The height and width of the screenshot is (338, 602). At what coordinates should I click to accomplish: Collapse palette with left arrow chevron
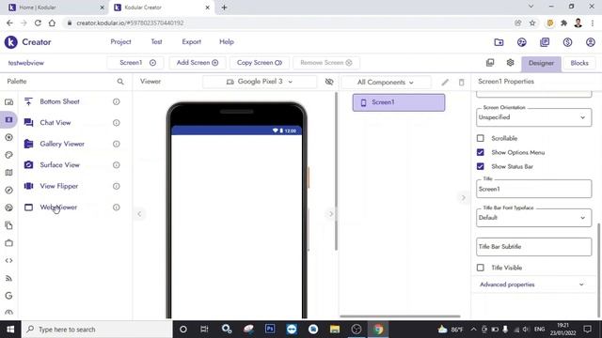(139, 214)
